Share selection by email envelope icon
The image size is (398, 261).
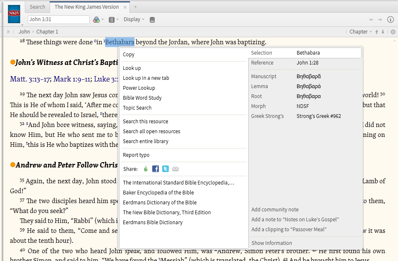[x=175, y=169]
